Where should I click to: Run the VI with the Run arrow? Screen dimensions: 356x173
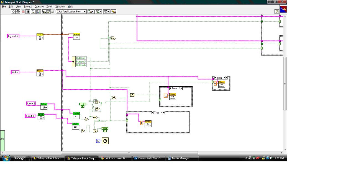coord(13,11)
